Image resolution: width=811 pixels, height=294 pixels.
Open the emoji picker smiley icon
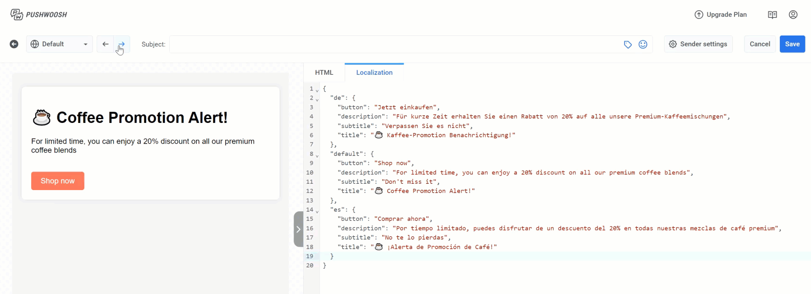tap(643, 44)
